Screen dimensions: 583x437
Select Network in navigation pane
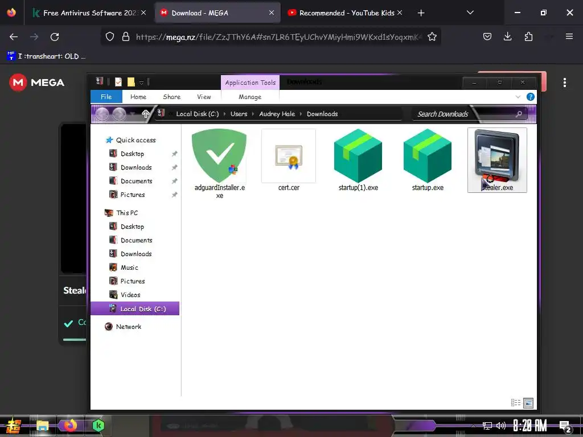coord(128,326)
